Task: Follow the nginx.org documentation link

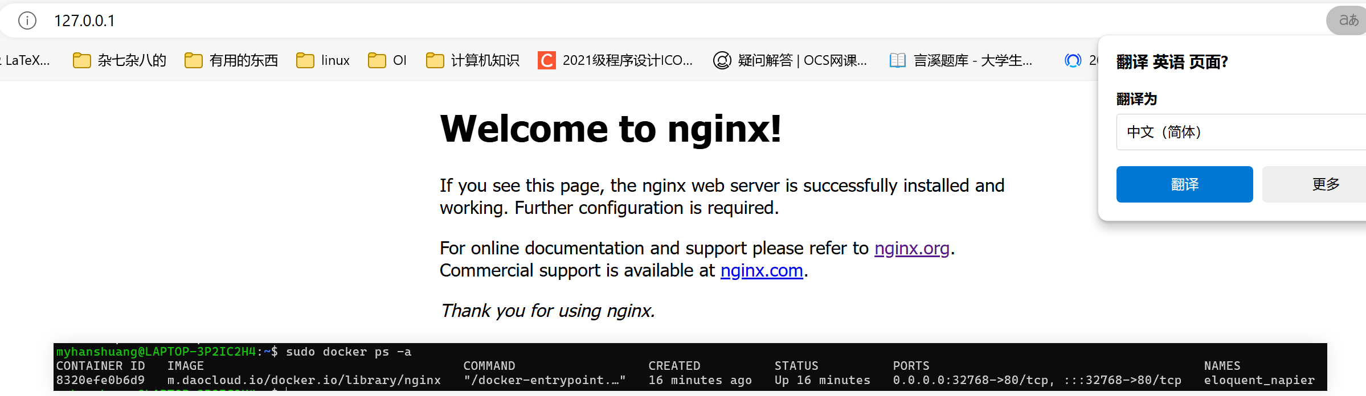Action: (911, 249)
